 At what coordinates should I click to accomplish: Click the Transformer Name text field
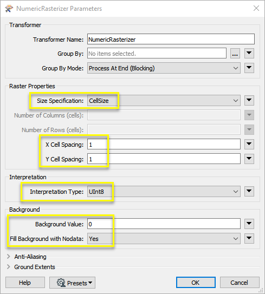click(171, 39)
